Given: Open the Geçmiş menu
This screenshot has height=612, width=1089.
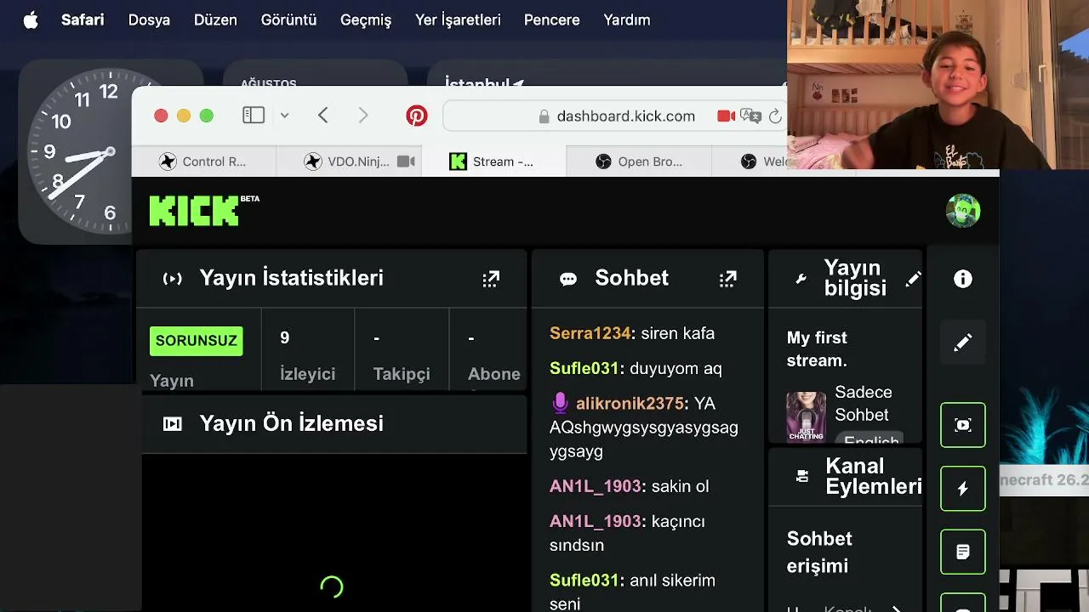Looking at the screenshot, I should tap(366, 20).
